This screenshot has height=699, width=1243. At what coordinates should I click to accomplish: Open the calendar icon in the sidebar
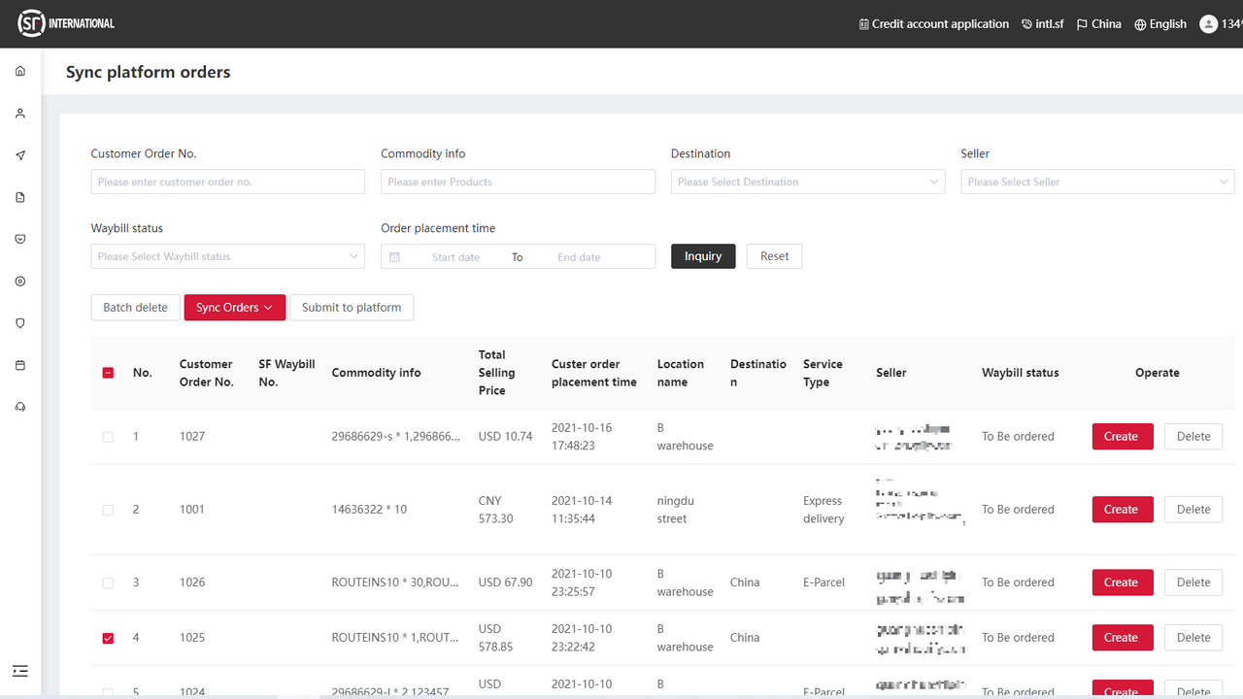tap(19, 364)
